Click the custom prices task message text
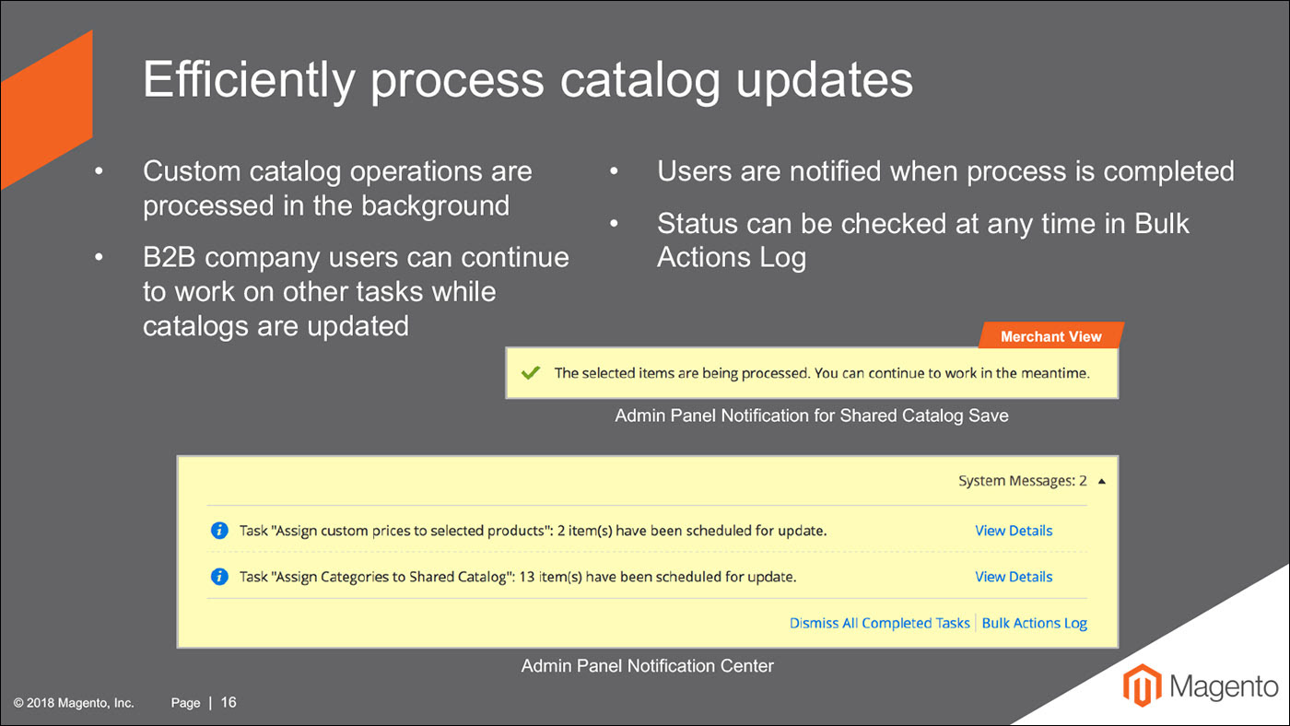 click(x=533, y=531)
